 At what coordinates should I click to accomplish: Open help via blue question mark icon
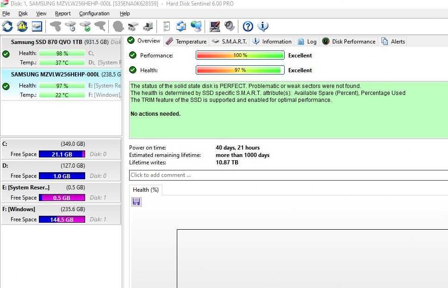pyautogui.click(x=248, y=26)
